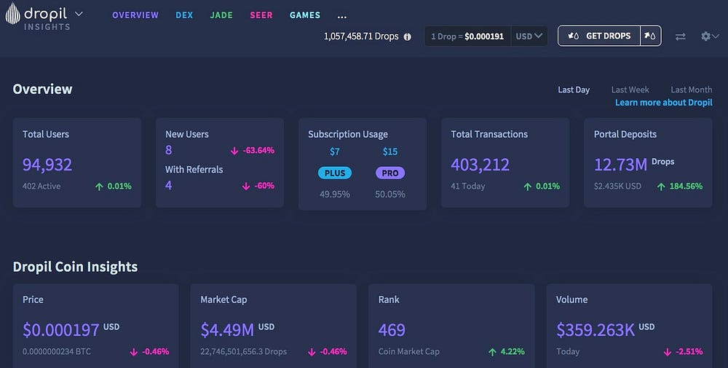Image resolution: width=728 pixels, height=368 pixels.
Task: Click the New Users -63.64% change
Action: pos(252,150)
